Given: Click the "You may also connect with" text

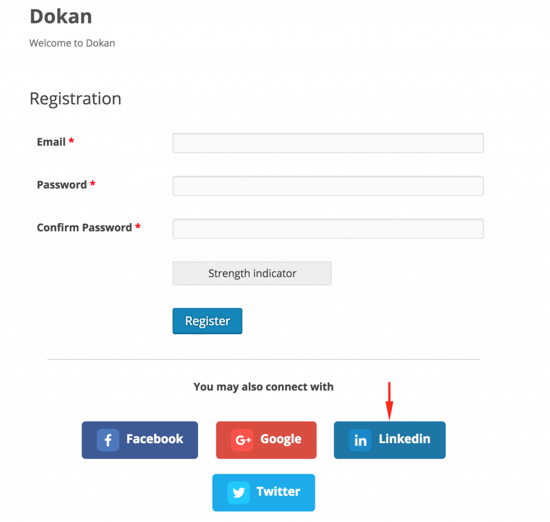Looking at the screenshot, I should 263,387.
